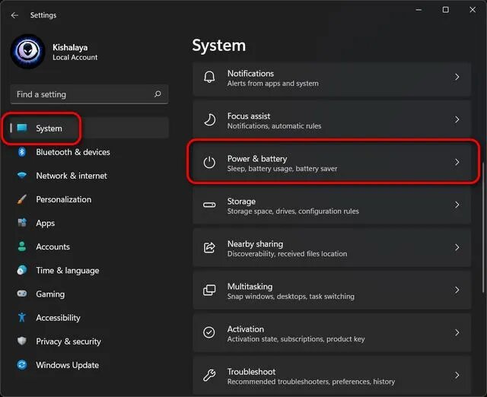Click the Notifications title text
This screenshot has height=397, width=487.
250,73
